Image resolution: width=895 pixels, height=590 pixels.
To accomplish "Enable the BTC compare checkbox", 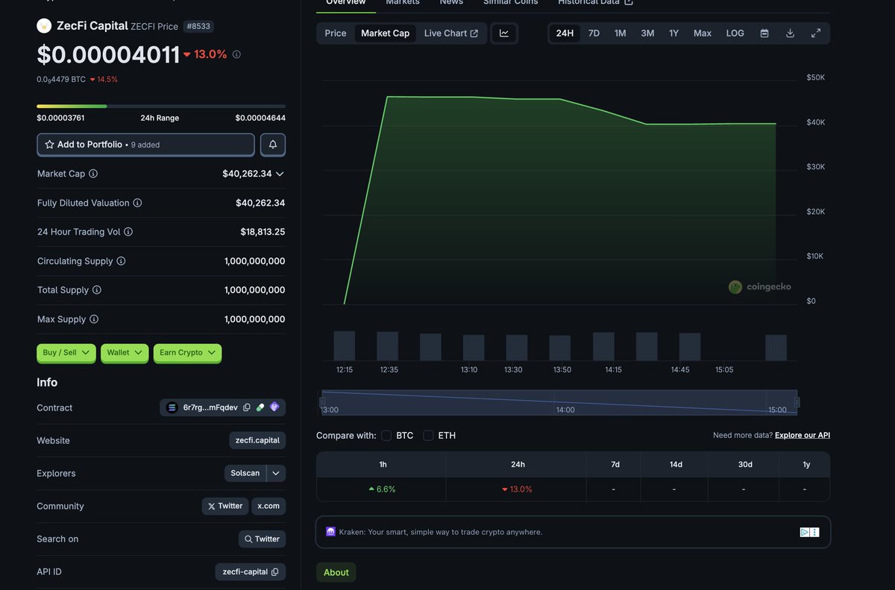I will (x=386, y=435).
